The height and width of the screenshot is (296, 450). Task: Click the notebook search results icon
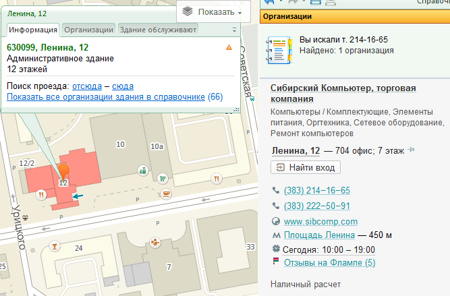(279, 50)
